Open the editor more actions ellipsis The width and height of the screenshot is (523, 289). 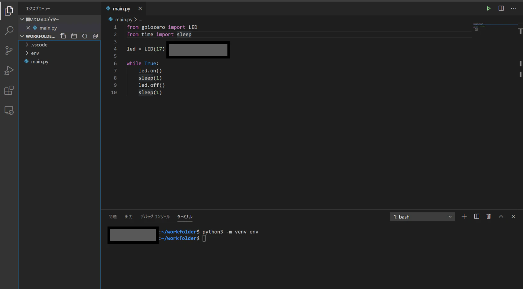coord(513,8)
